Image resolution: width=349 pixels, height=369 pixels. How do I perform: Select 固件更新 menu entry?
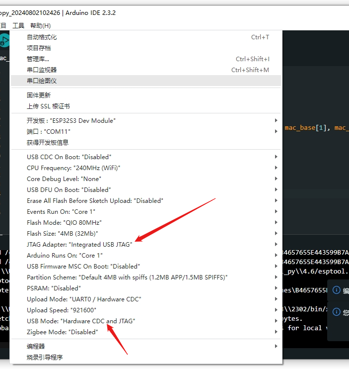pyautogui.click(x=146, y=95)
